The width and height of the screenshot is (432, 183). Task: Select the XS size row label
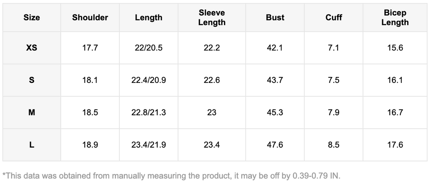[32, 48]
